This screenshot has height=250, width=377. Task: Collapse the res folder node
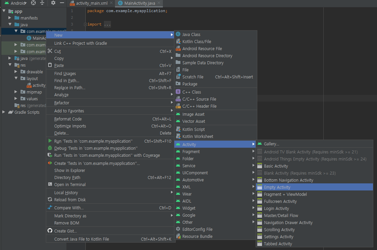[10, 65]
